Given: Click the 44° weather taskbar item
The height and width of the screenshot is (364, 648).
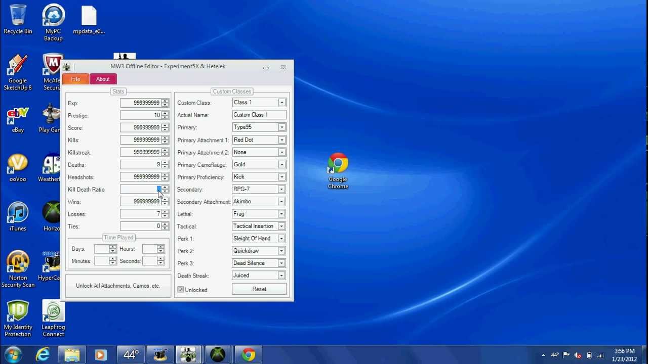Looking at the screenshot, I should pyautogui.click(x=131, y=355).
